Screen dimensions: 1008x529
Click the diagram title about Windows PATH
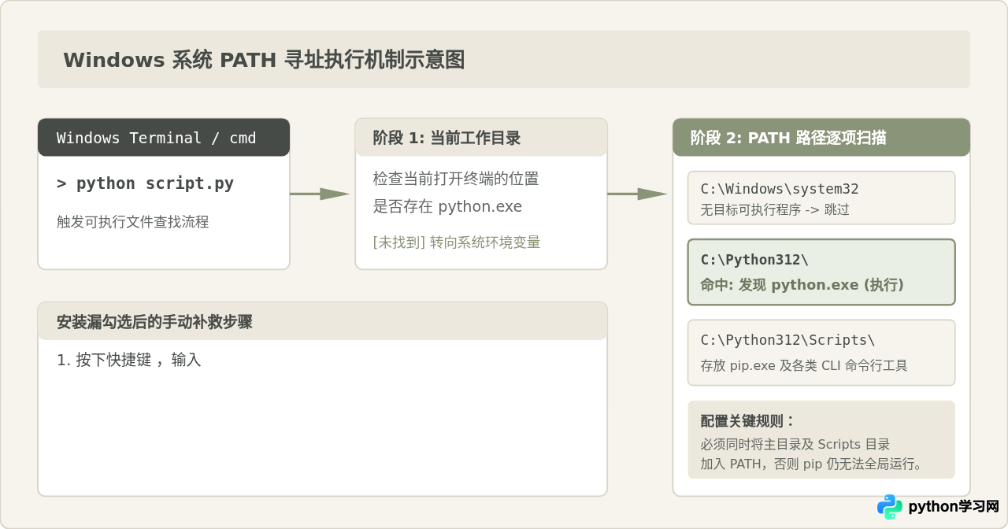click(x=264, y=60)
